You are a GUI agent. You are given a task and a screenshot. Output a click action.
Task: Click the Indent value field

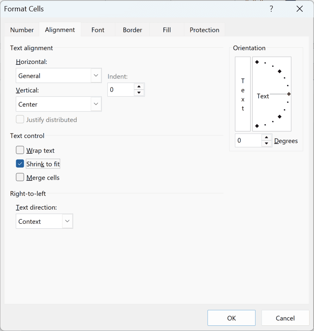(121, 90)
